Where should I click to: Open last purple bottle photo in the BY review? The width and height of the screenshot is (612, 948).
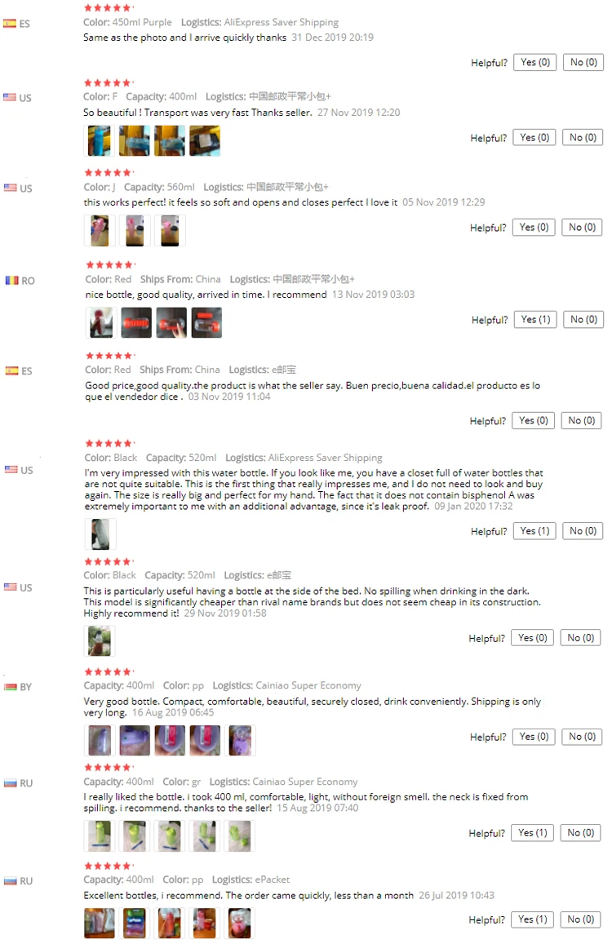[240, 740]
